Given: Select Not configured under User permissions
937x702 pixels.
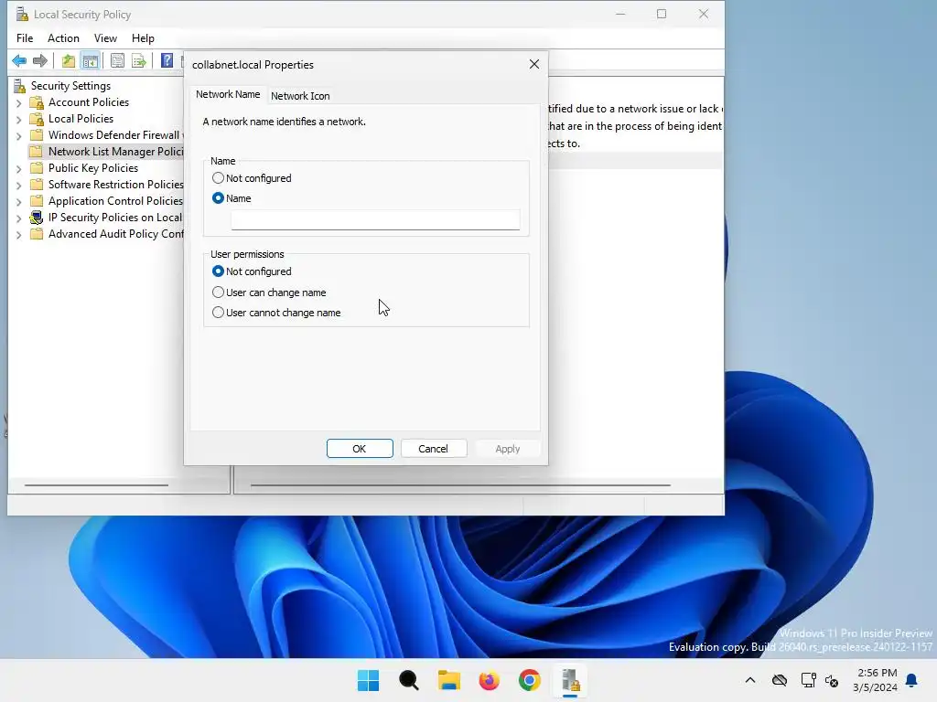Looking at the screenshot, I should (x=218, y=271).
